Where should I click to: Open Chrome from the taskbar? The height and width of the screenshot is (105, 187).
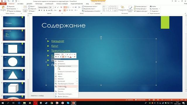(52, 103)
